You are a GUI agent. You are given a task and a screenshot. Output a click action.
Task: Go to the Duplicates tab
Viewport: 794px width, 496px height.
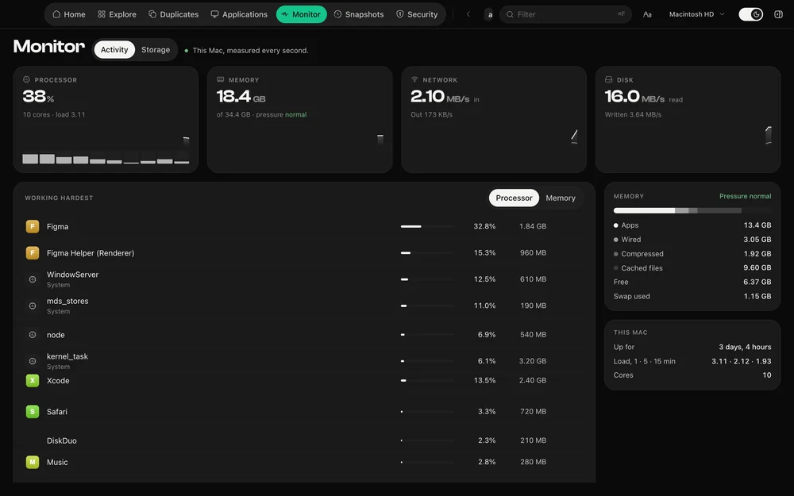pyautogui.click(x=173, y=14)
